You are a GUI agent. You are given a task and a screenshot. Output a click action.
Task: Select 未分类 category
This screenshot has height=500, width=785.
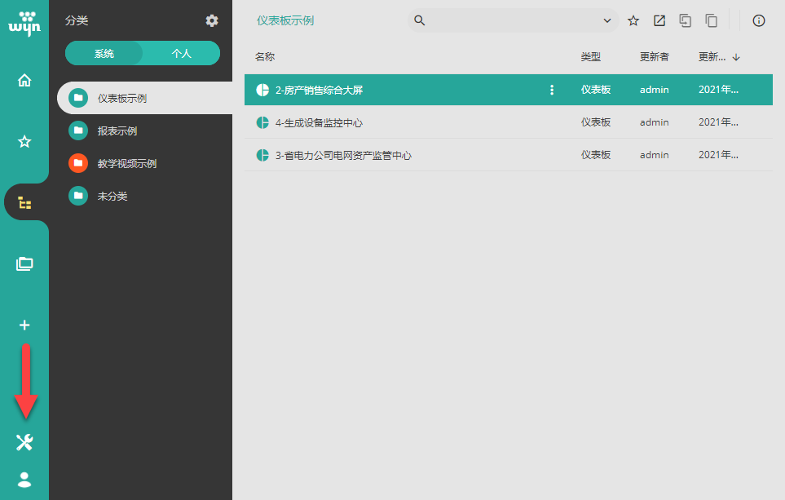(144, 196)
